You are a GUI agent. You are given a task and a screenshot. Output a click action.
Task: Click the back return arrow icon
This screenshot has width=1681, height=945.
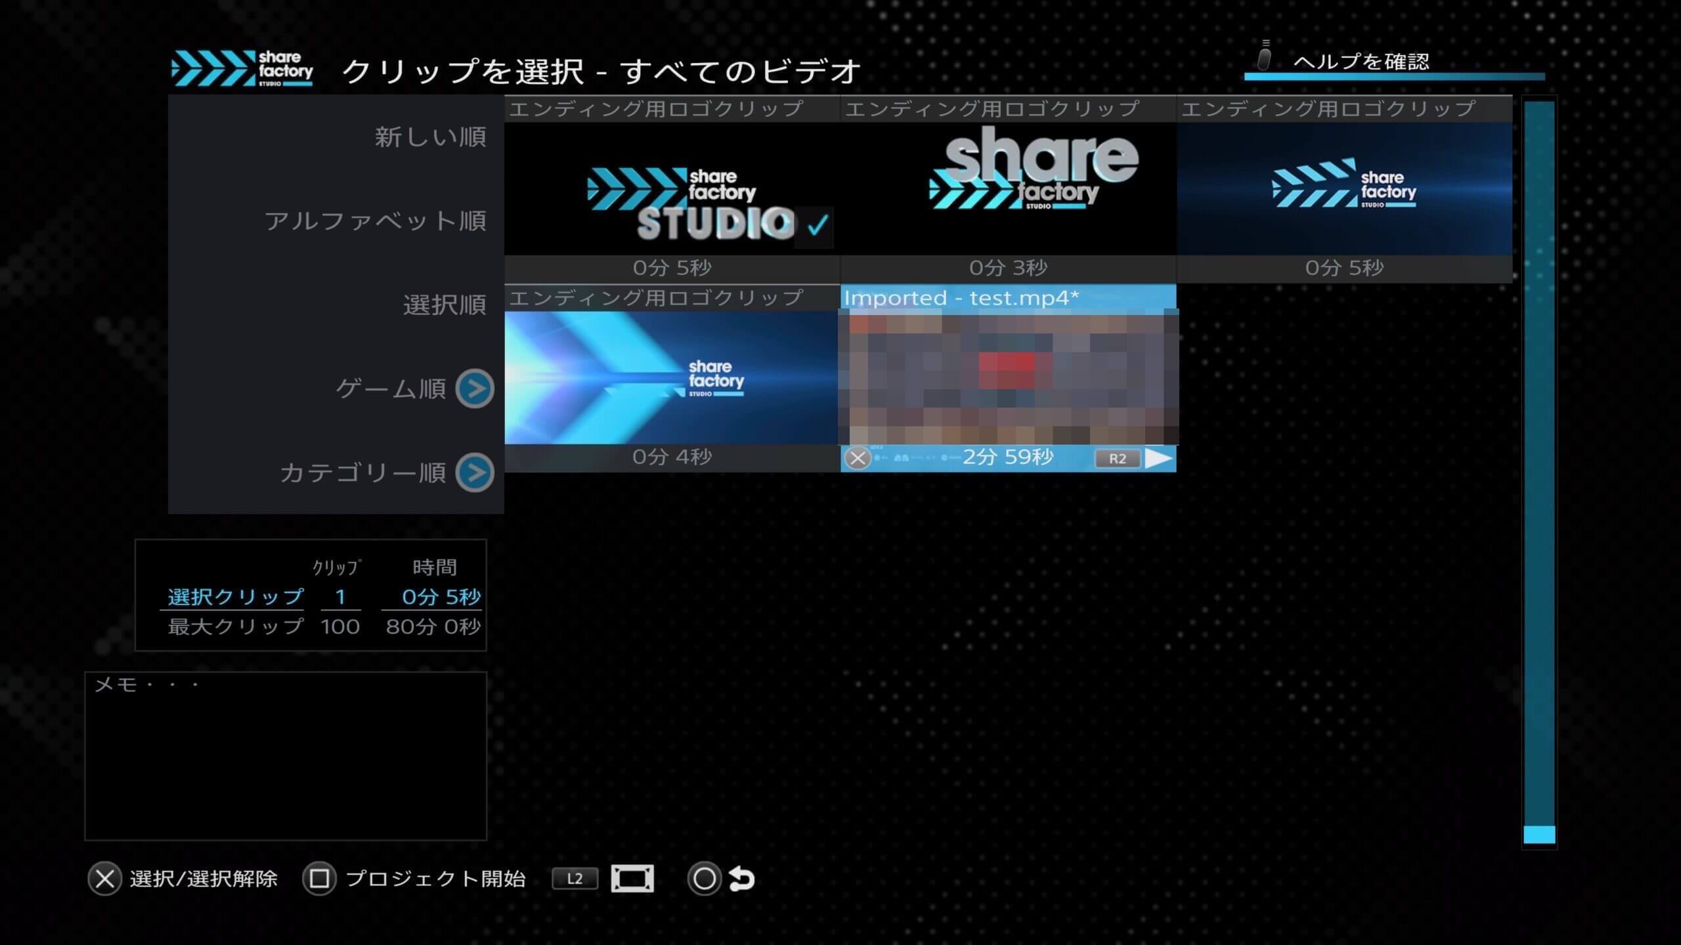tap(742, 879)
